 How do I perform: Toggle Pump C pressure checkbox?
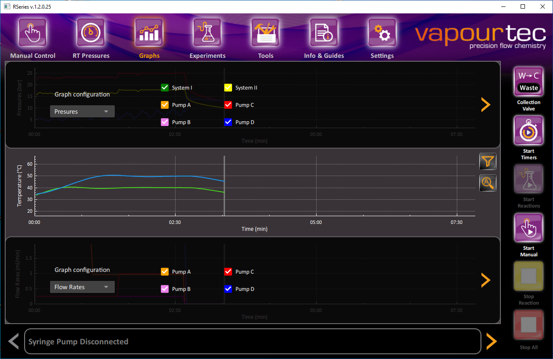(x=228, y=105)
